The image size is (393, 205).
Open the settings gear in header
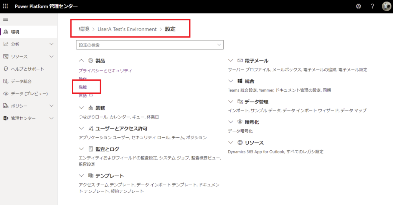[358, 6]
